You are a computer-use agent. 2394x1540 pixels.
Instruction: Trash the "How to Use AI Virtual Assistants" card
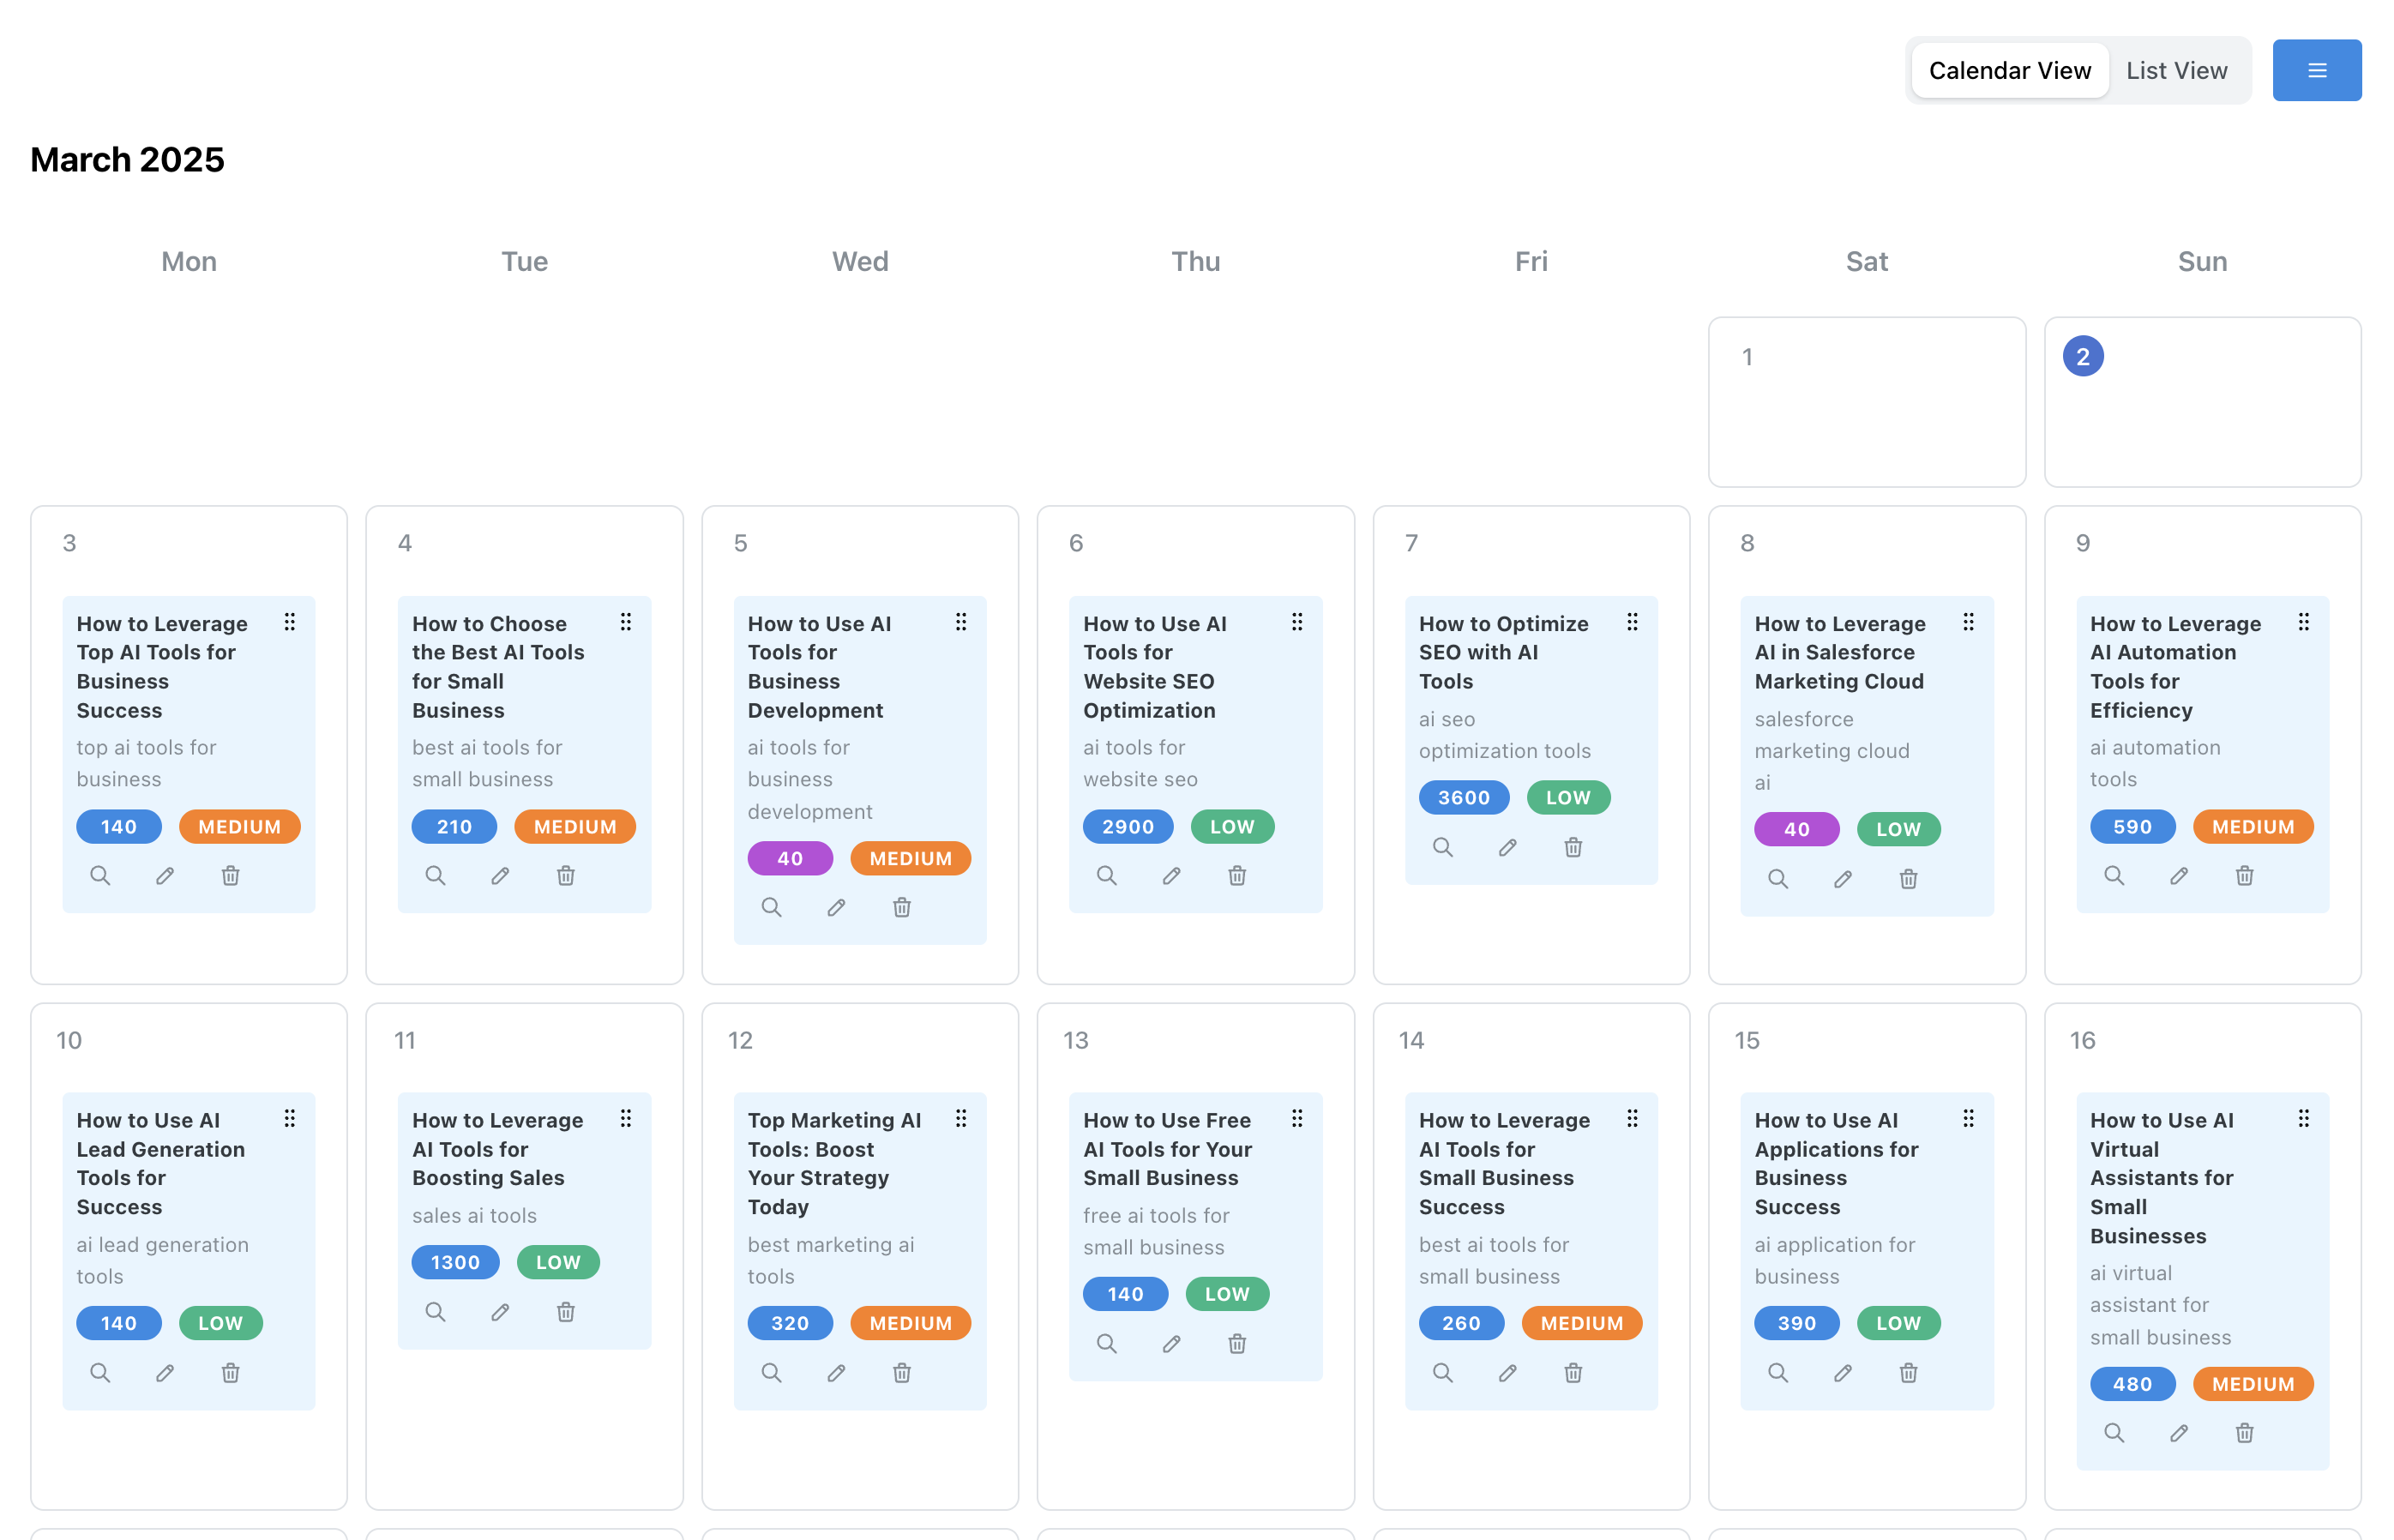point(2244,1432)
